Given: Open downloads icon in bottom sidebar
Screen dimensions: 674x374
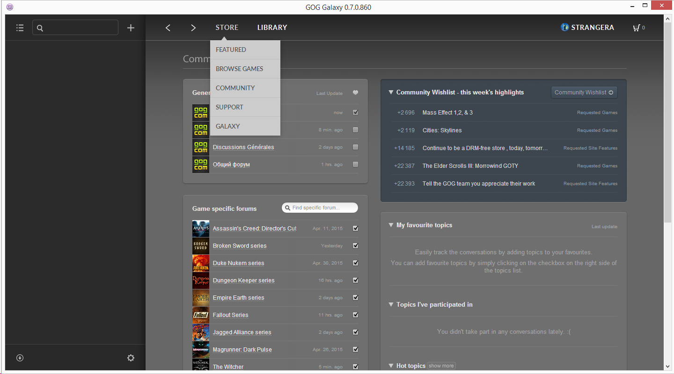Looking at the screenshot, I should tap(20, 358).
